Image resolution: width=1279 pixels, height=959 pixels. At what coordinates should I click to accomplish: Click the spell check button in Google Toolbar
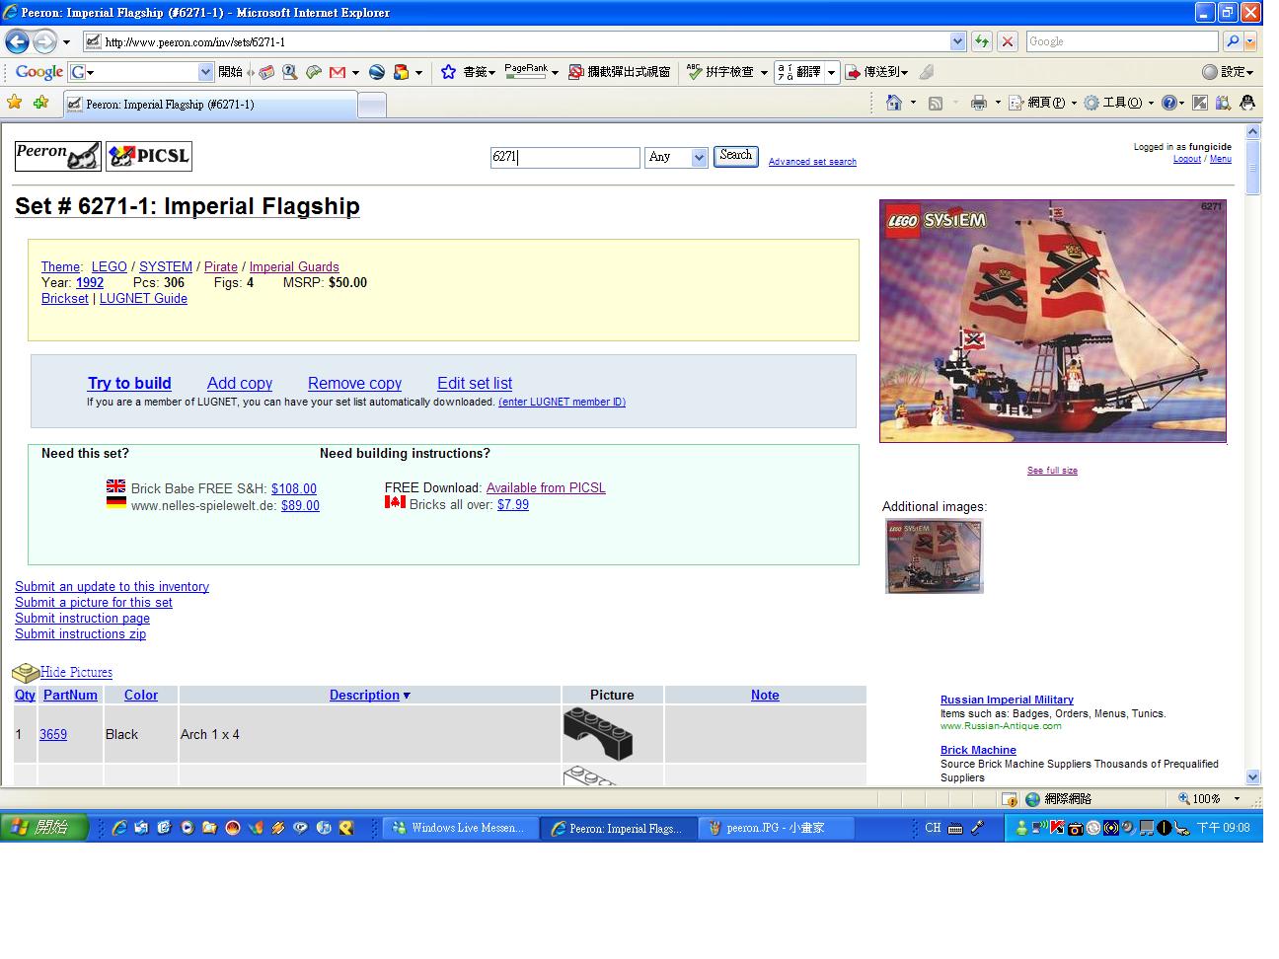721,72
